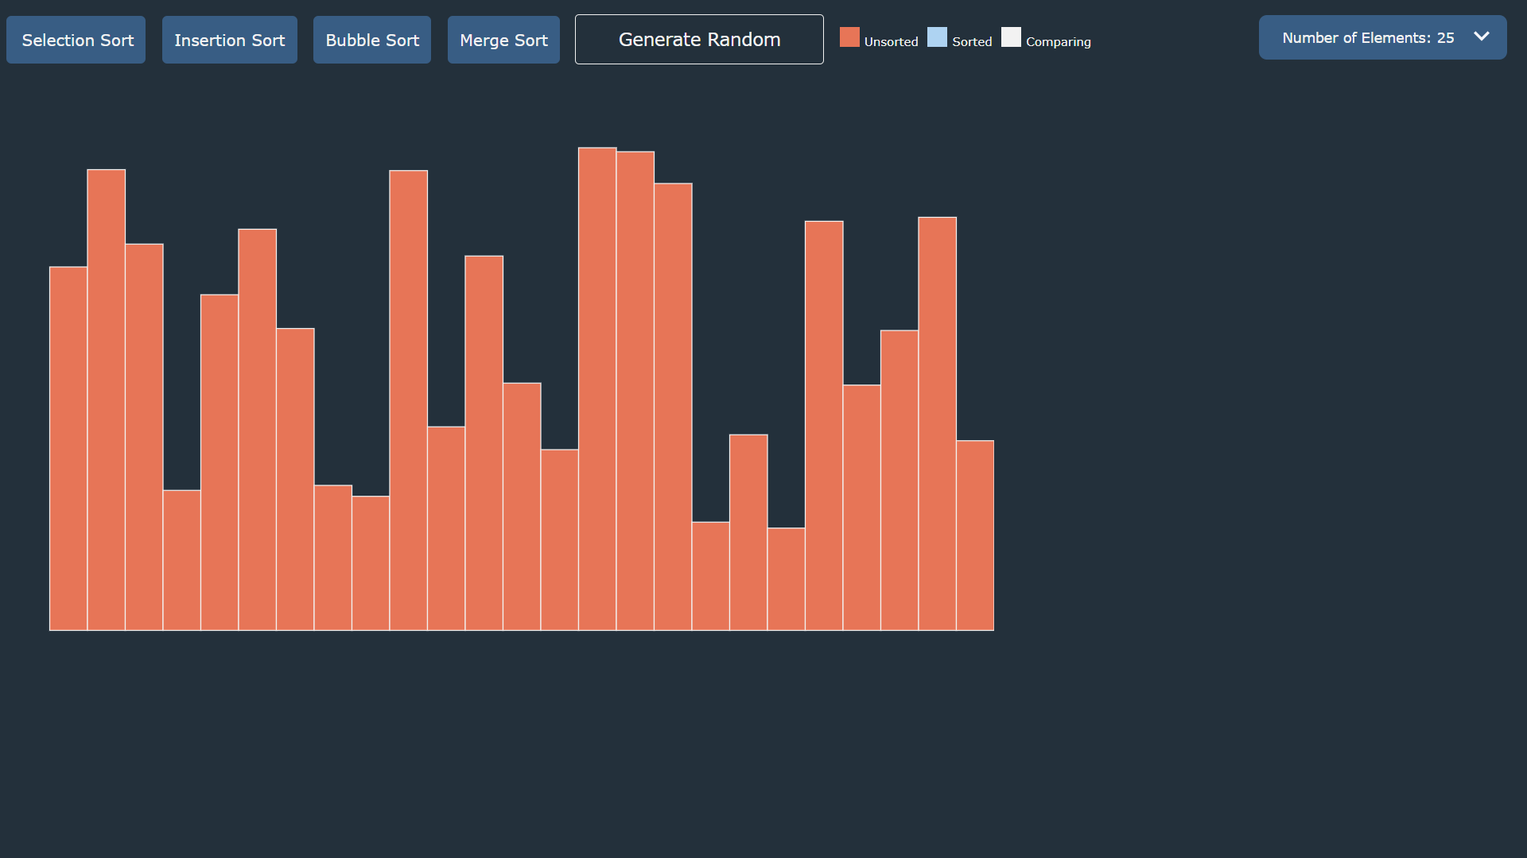This screenshot has width=1527, height=858.
Task: Click the orange Unsorted legend swatch
Action: [x=849, y=37]
